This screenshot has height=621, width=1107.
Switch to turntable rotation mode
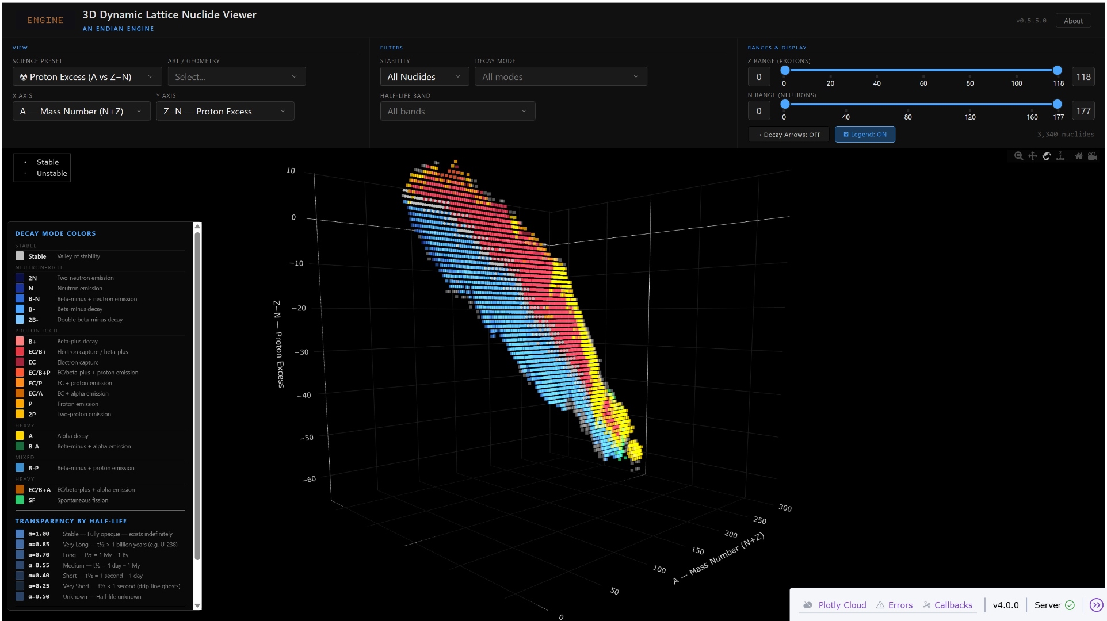(1060, 156)
